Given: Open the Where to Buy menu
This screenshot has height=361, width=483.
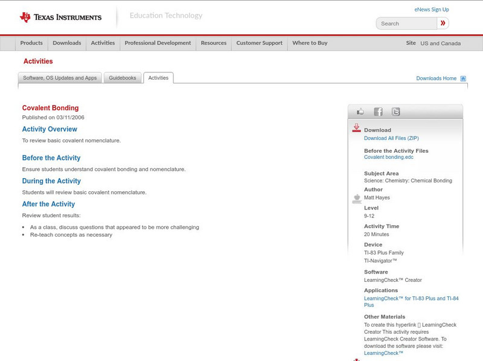Looking at the screenshot, I should (x=310, y=43).
